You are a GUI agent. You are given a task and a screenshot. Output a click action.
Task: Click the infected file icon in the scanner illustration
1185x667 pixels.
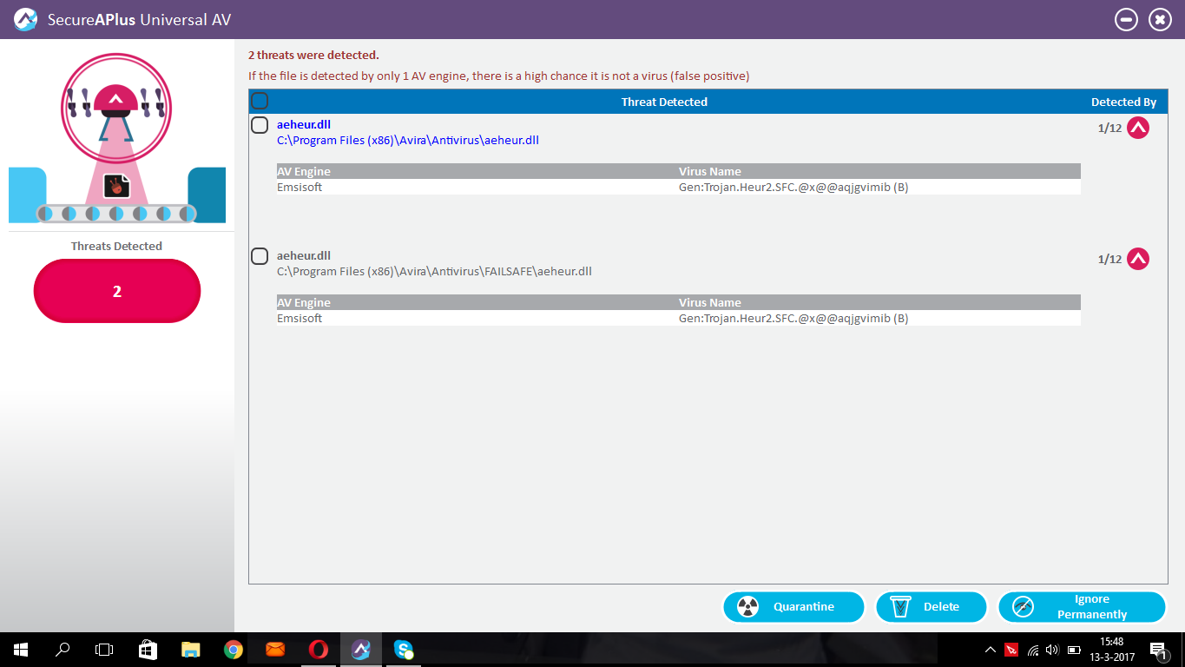(x=116, y=186)
